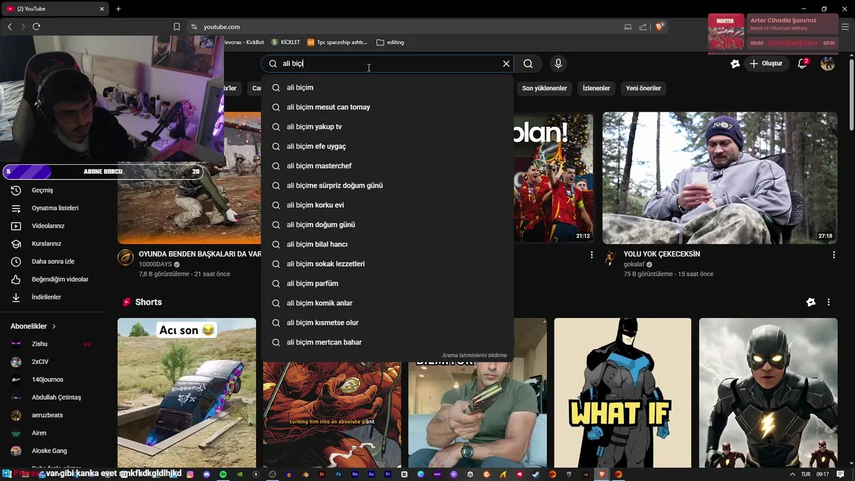Seek the music widget waveform progress bar
Viewport: 855px width, 481px height.
point(793,43)
